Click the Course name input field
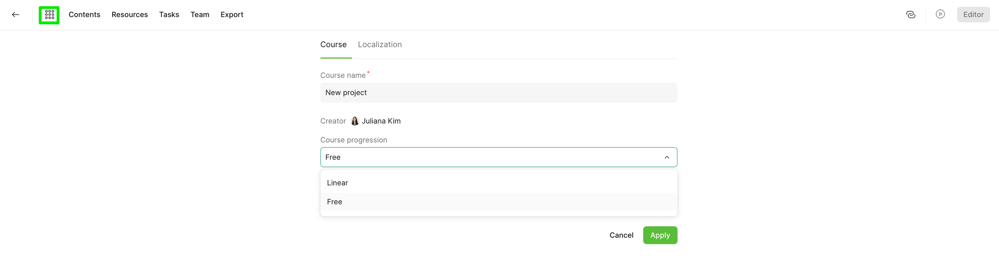Screen dimensions: 999x262 tap(499, 93)
